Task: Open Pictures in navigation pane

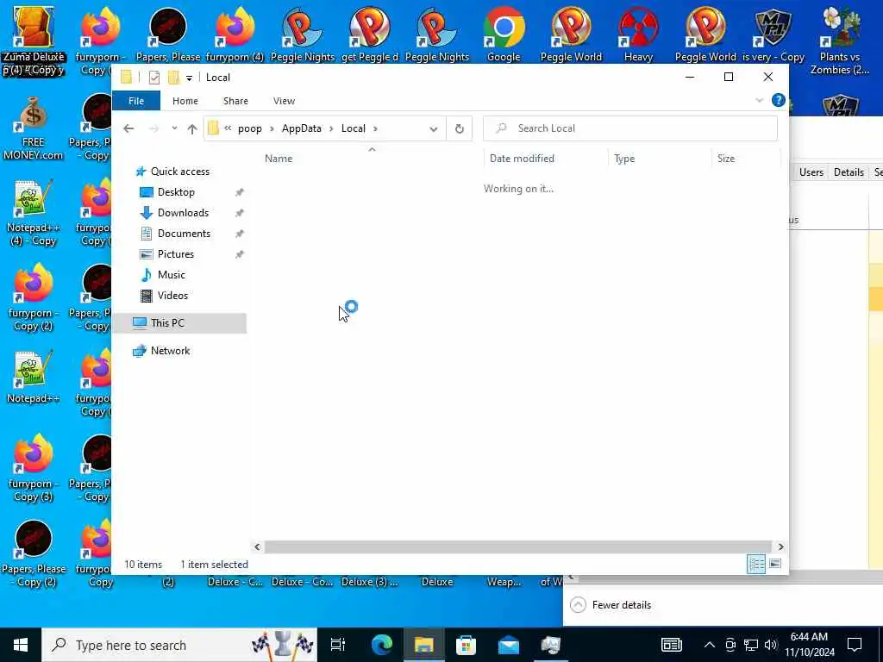Action: (x=175, y=254)
